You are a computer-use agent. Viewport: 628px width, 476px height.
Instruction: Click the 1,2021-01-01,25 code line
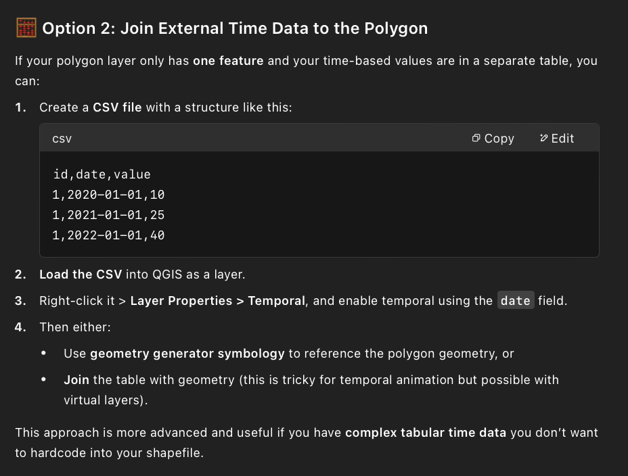108,215
